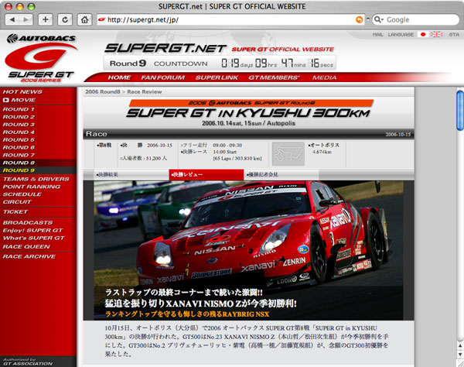Open POINT RANKING page
Image resolution: width=464 pixels, height=367 pixels.
pyautogui.click(x=32, y=187)
